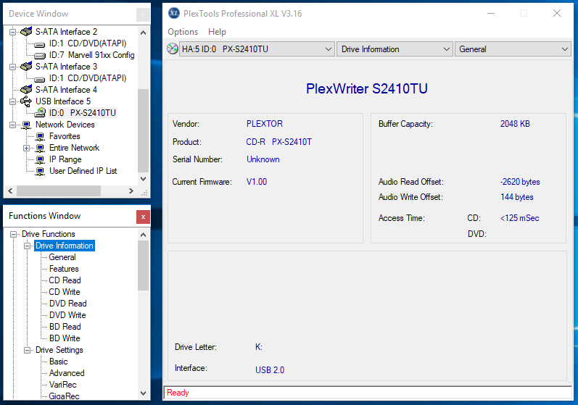Click the S-ATA Interface 4 controller icon
This screenshot has width=578, height=405.
click(x=26, y=90)
